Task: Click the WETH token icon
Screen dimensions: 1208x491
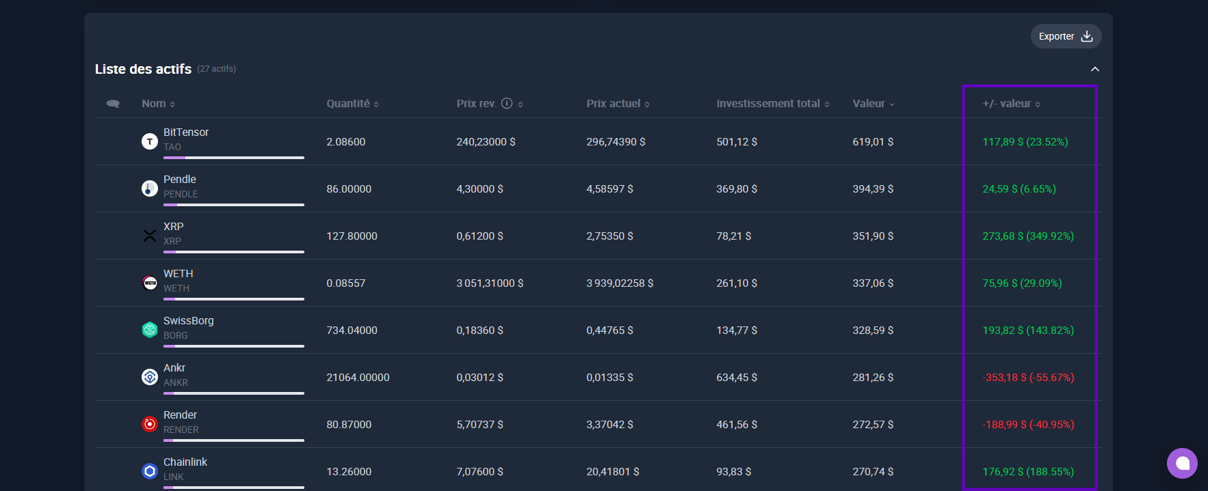Action: click(x=149, y=283)
